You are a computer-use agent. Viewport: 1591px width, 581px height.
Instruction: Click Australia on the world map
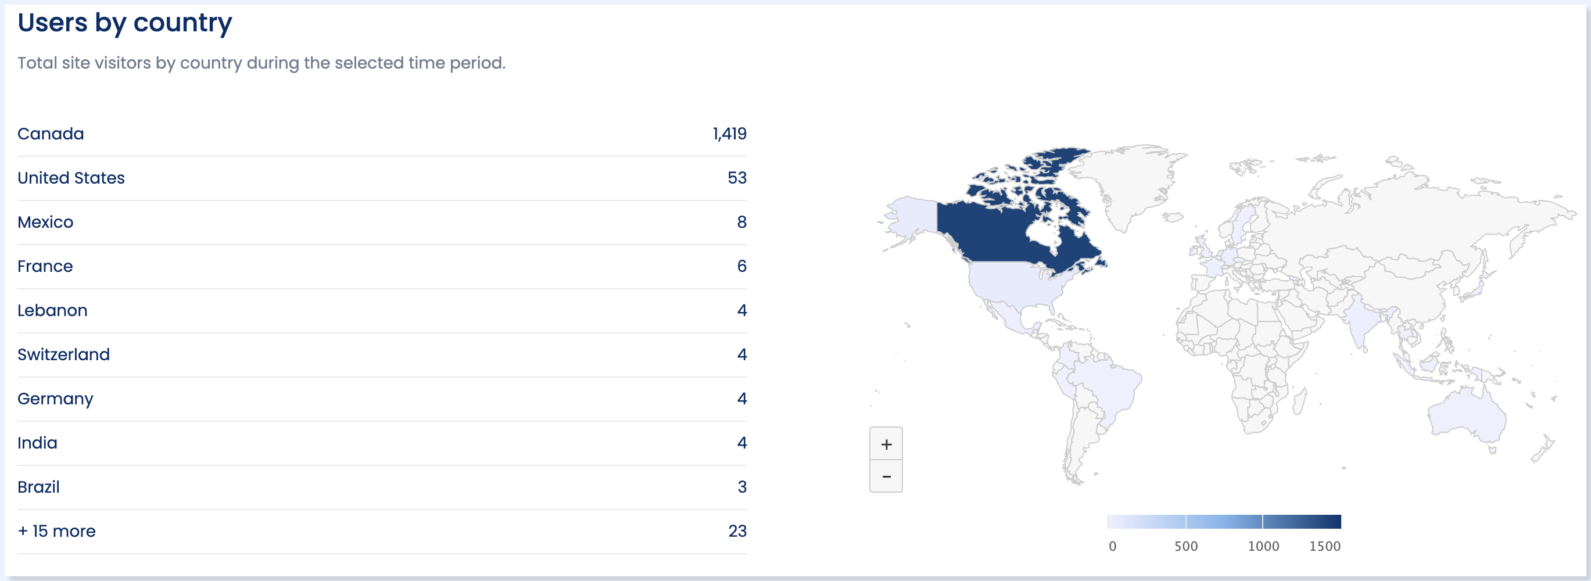(1467, 414)
